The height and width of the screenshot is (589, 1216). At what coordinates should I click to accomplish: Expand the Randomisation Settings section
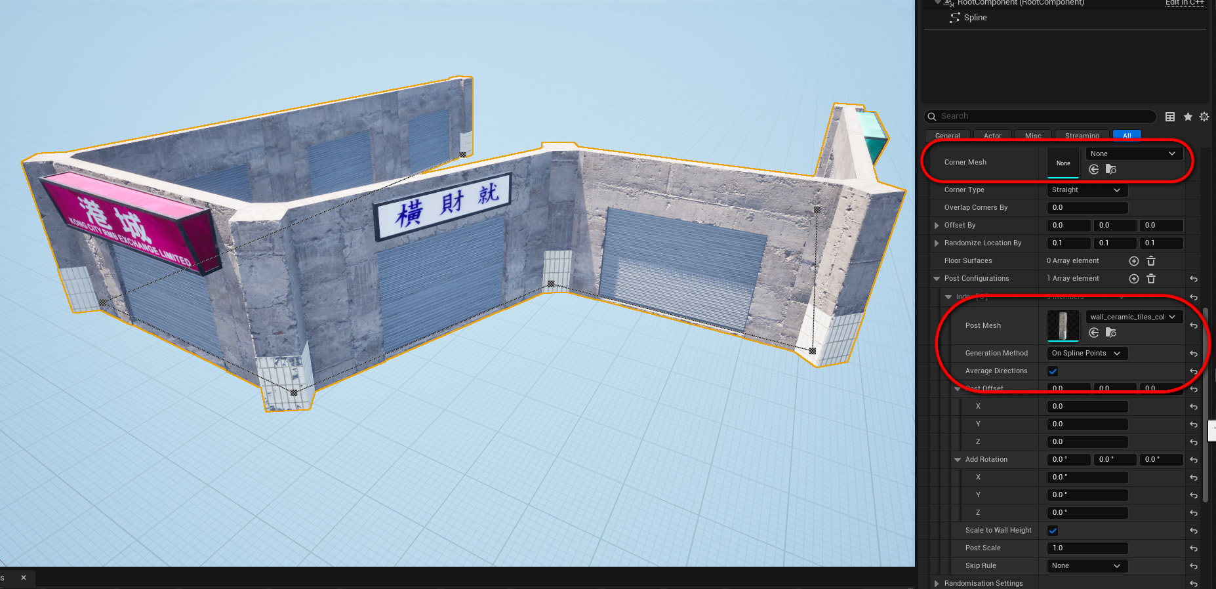click(x=937, y=583)
